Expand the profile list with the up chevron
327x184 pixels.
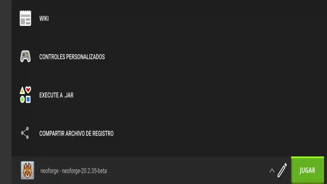click(x=272, y=171)
